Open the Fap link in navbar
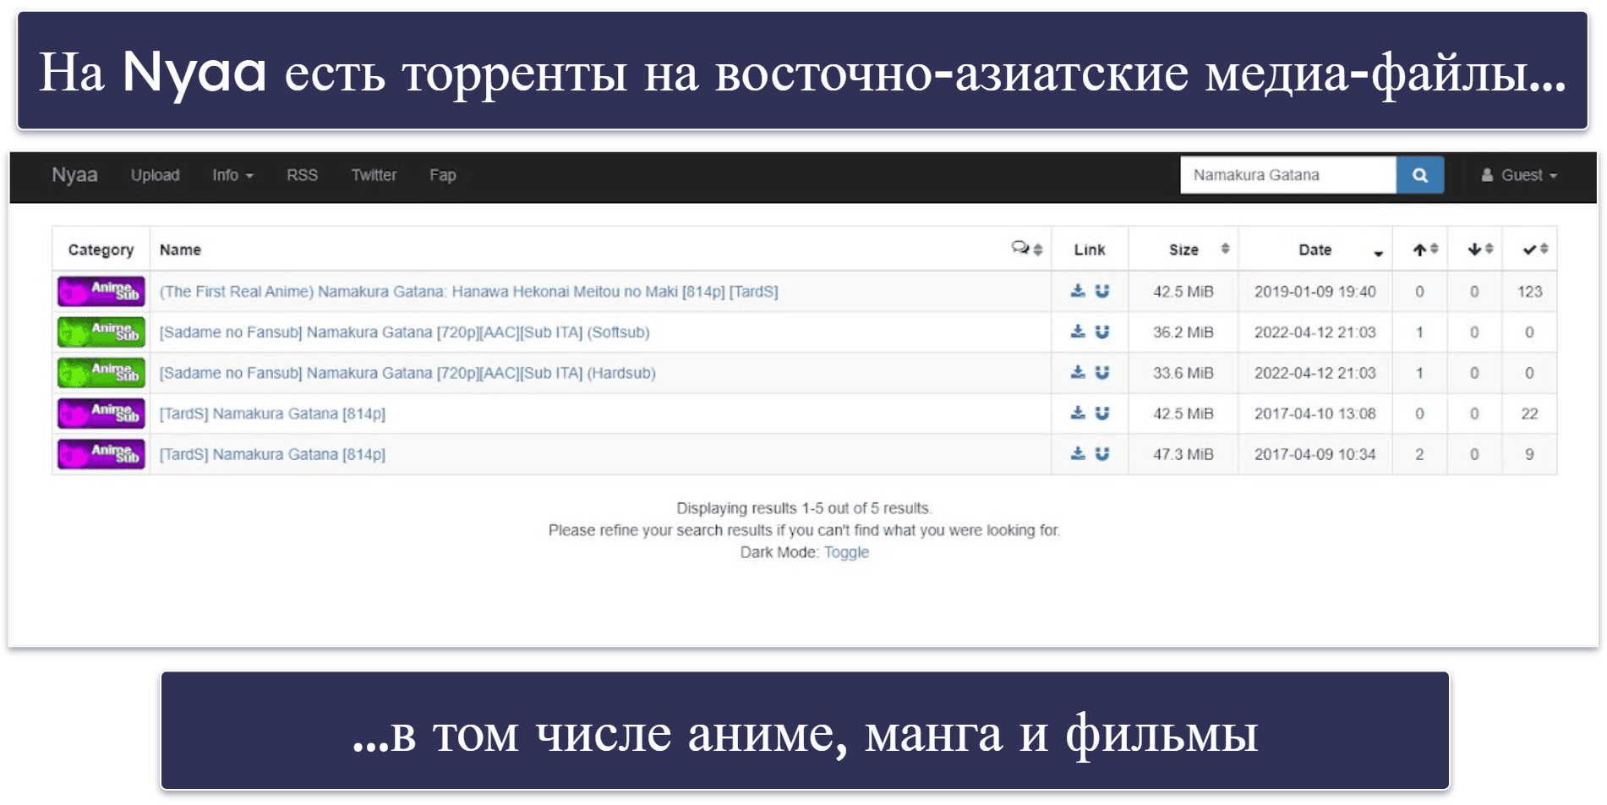Screen dimensions: 1607x805 coord(442,175)
